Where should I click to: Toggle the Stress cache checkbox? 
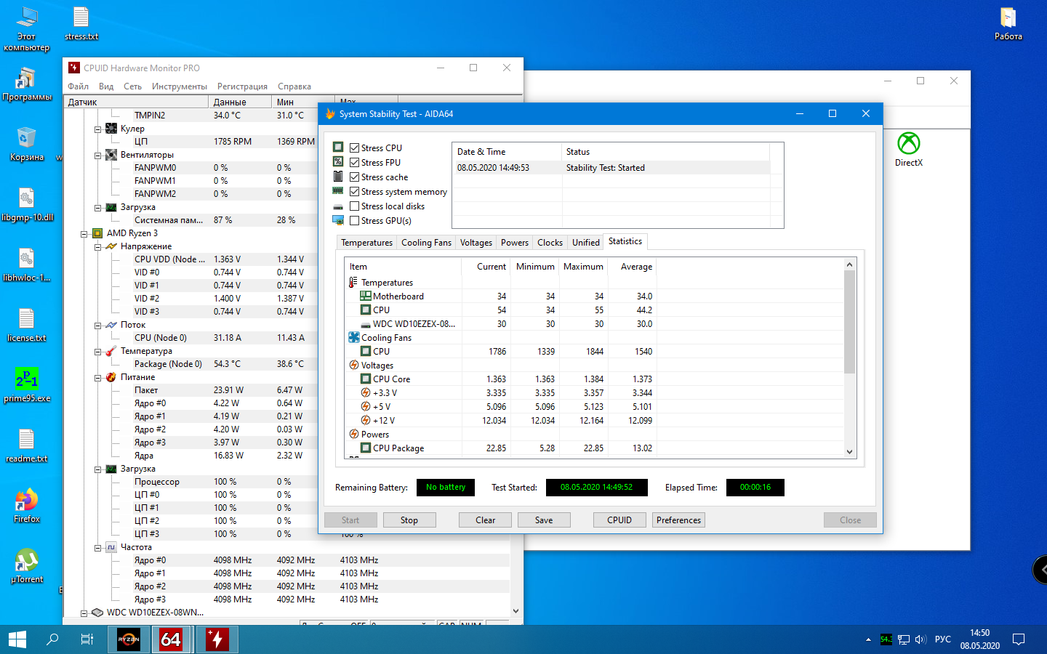coord(355,177)
